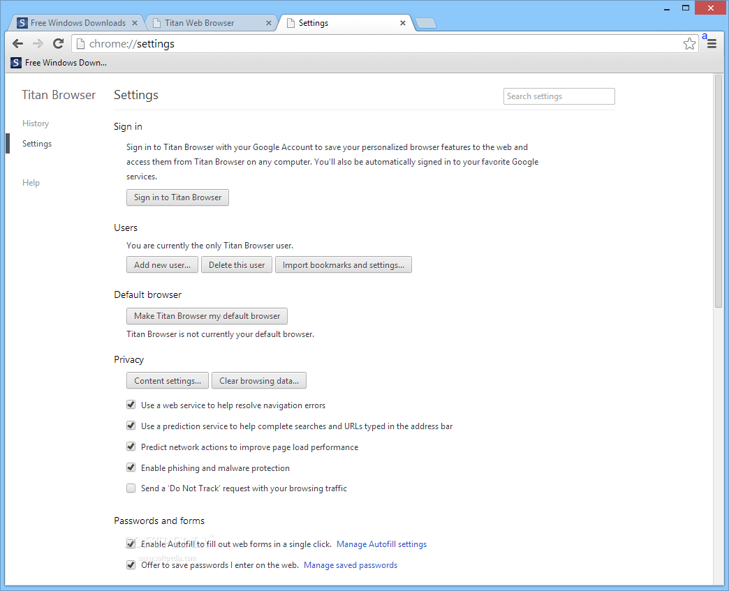Open Clear browsing data dialog
The image size is (729, 591).
(x=259, y=380)
